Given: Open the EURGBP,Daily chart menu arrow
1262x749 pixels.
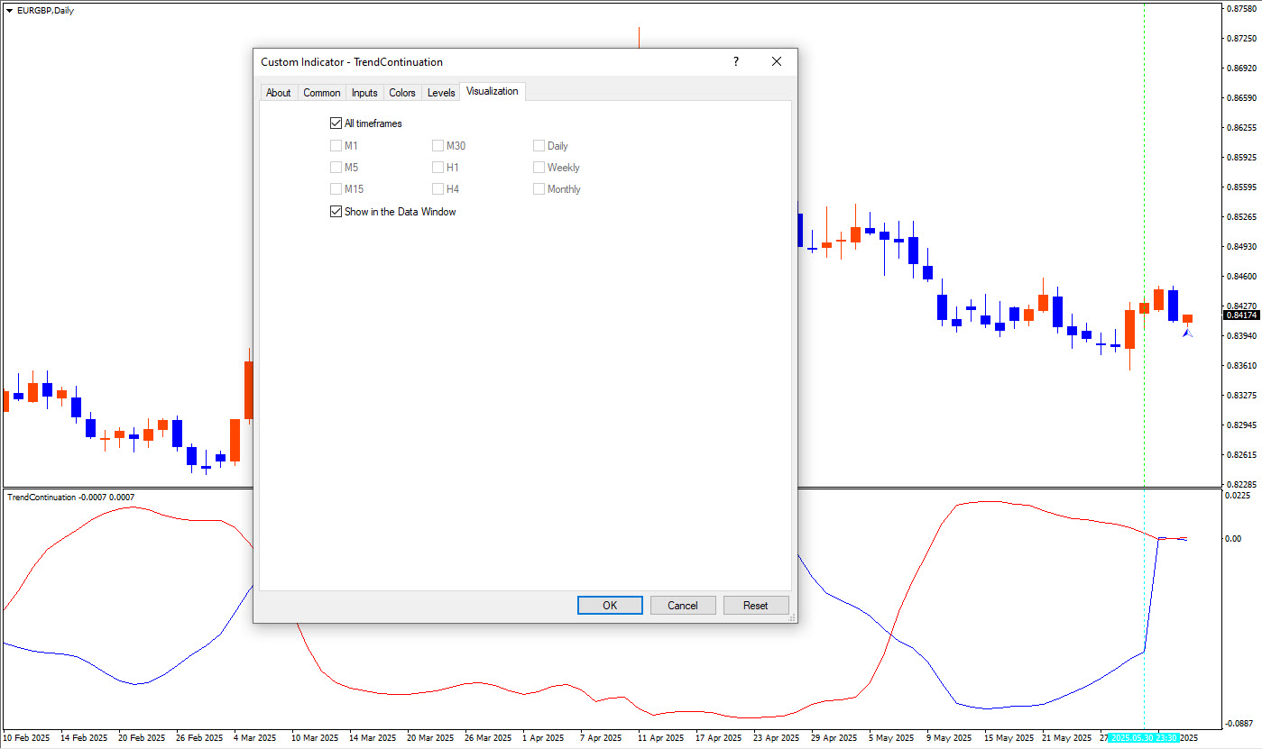Looking at the screenshot, I should [x=9, y=11].
